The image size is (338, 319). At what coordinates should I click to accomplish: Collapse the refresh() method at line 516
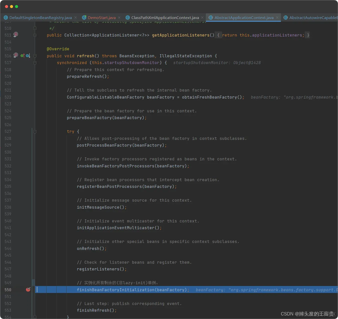(35, 56)
